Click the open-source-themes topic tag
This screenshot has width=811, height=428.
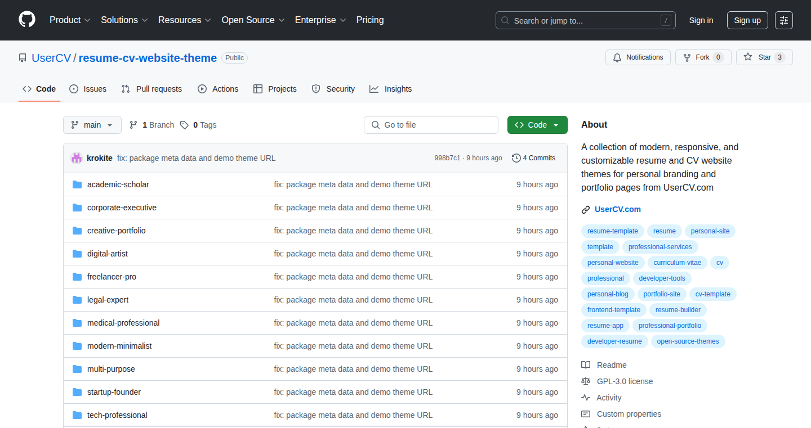[x=688, y=341]
